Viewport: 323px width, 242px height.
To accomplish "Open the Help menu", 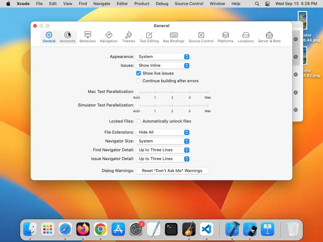I will [x=236, y=4].
